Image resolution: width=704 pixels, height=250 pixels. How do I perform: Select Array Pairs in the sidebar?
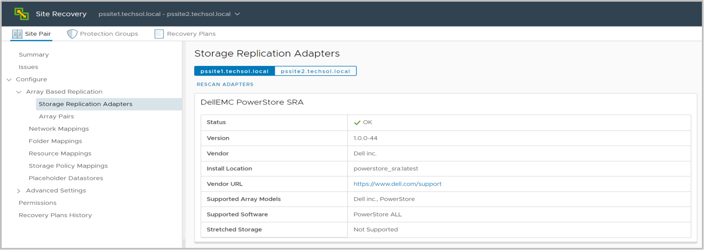pyautogui.click(x=56, y=116)
